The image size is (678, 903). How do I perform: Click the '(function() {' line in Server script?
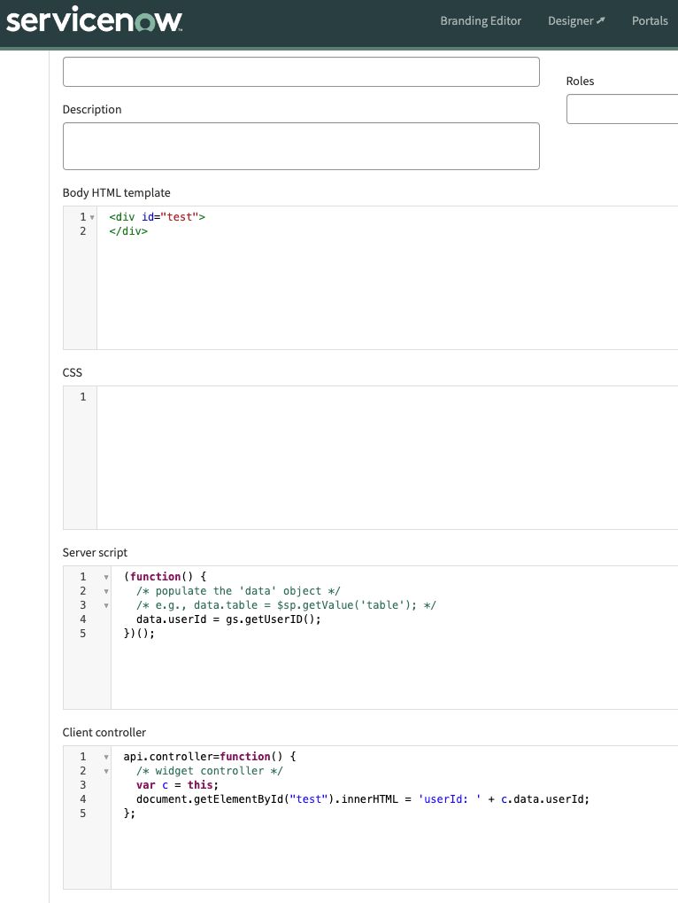[x=165, y=577]
